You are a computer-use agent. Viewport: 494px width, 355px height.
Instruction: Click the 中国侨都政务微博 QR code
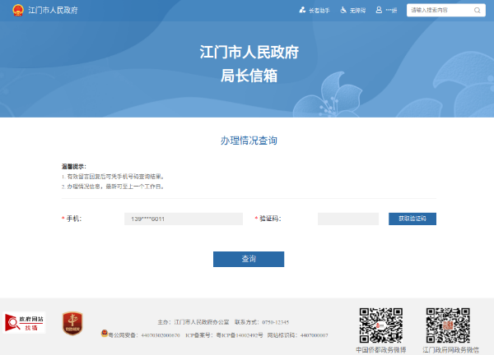coord(381,325)
